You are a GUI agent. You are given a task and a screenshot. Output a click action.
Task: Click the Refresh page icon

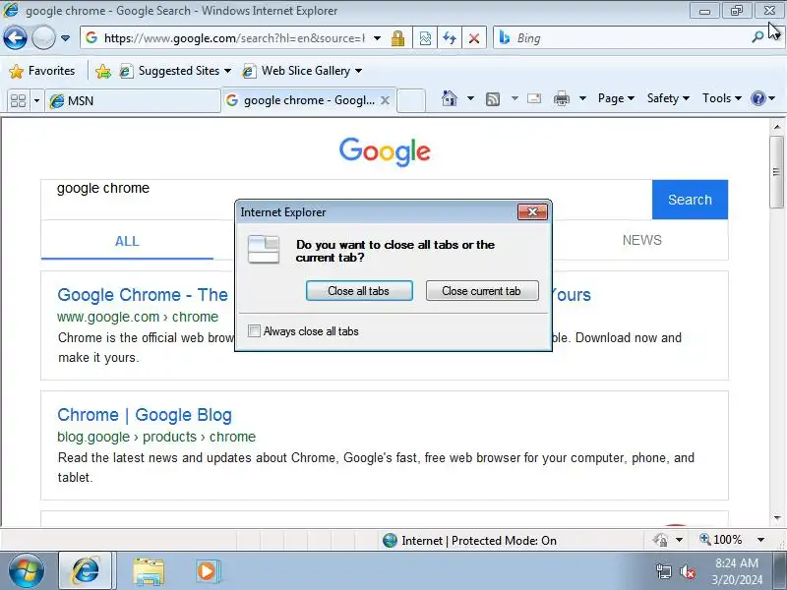click(450, 38)
